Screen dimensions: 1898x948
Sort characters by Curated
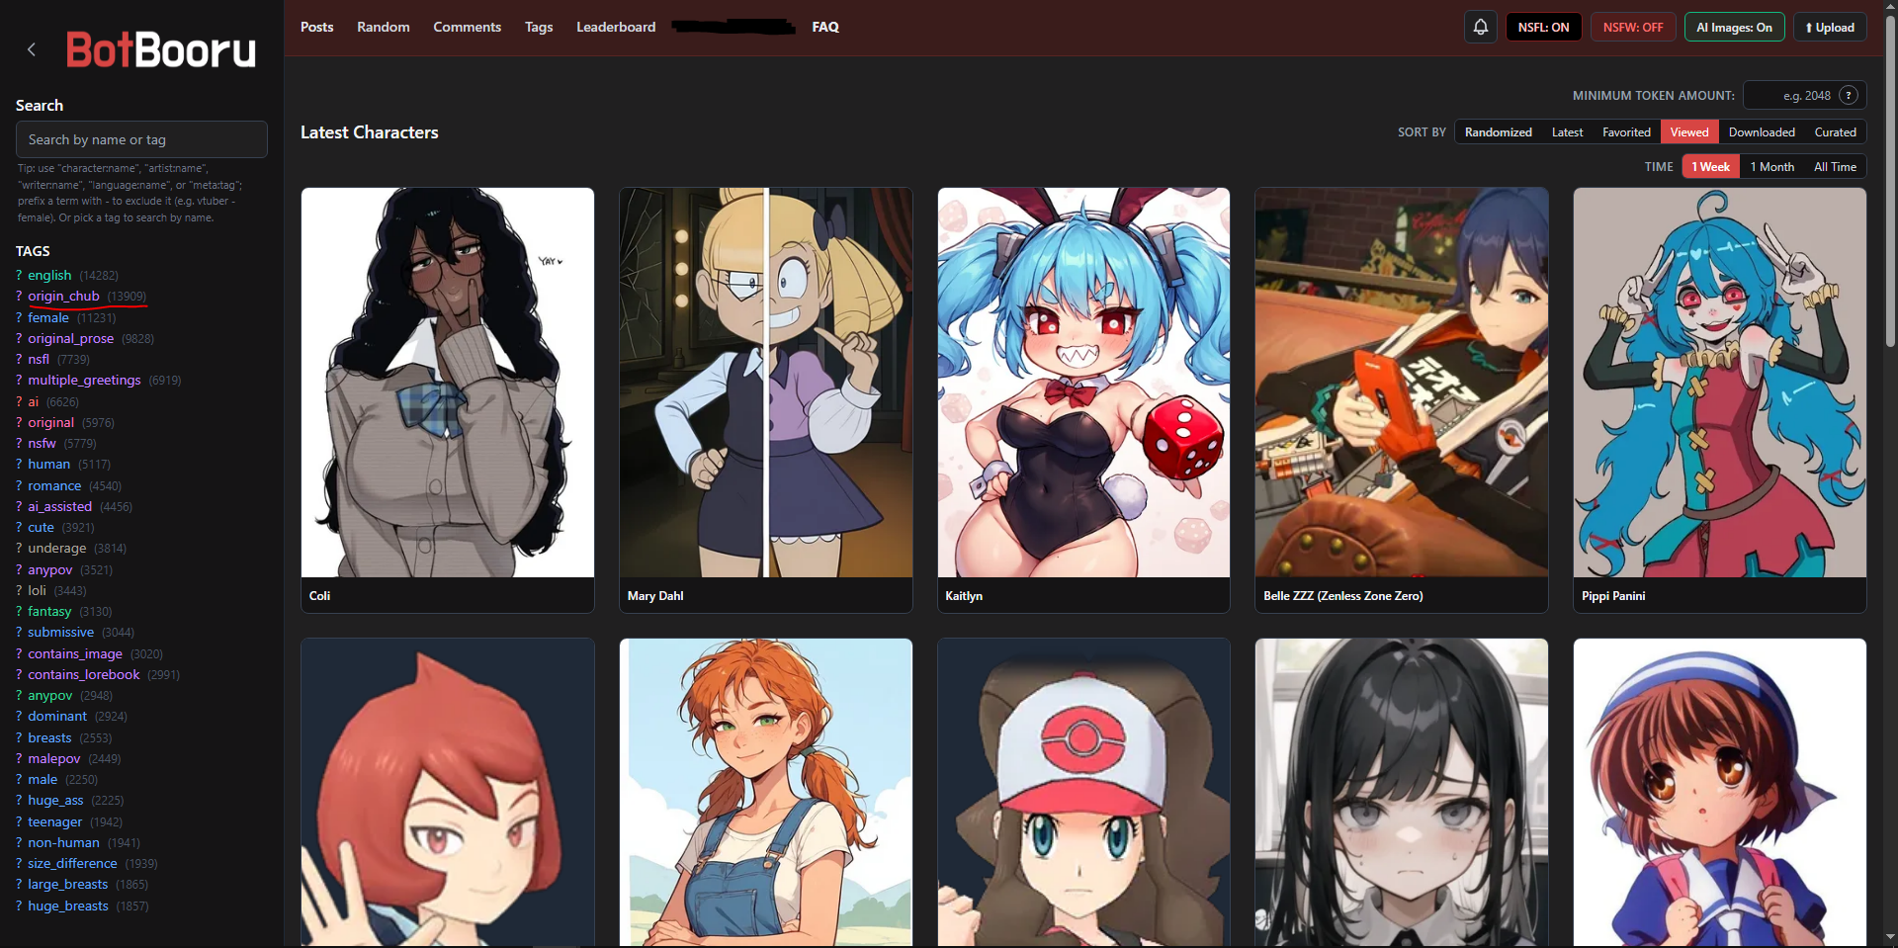tap(1835, 132)
